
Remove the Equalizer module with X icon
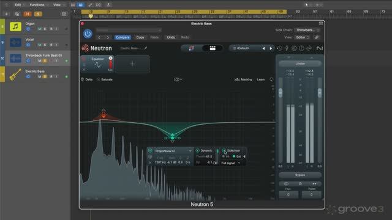pos(84,70)
